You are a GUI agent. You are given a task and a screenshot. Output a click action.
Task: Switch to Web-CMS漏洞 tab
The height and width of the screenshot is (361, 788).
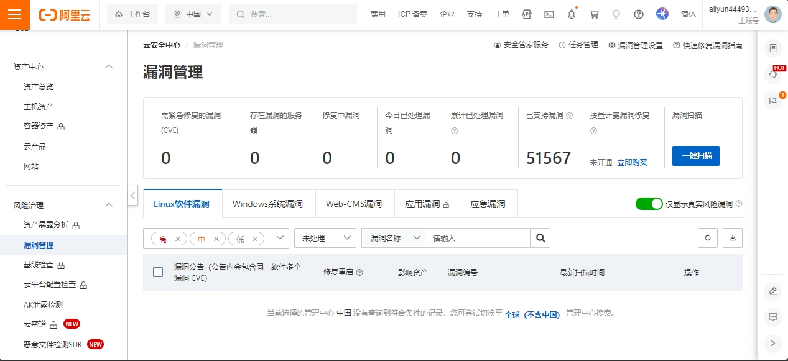(353, 203)
